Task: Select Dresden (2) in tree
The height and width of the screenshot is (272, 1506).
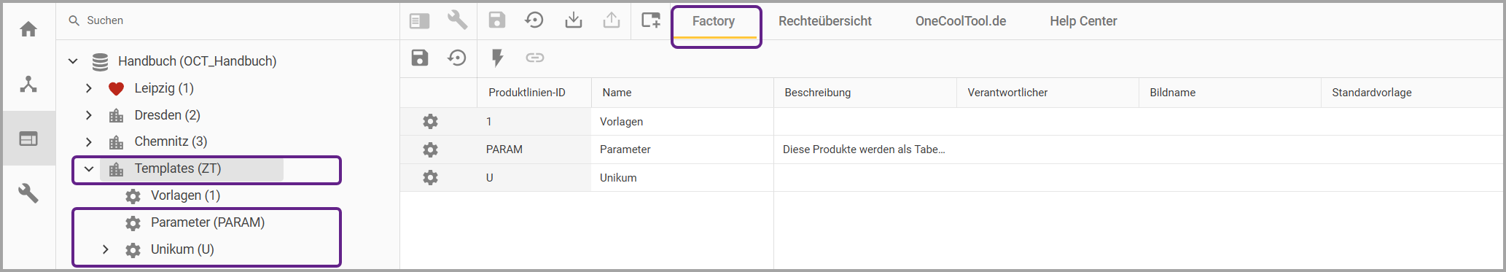Action: 168,115
